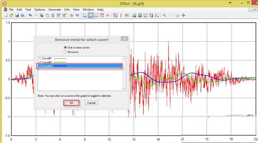Open the File menu

11,10
